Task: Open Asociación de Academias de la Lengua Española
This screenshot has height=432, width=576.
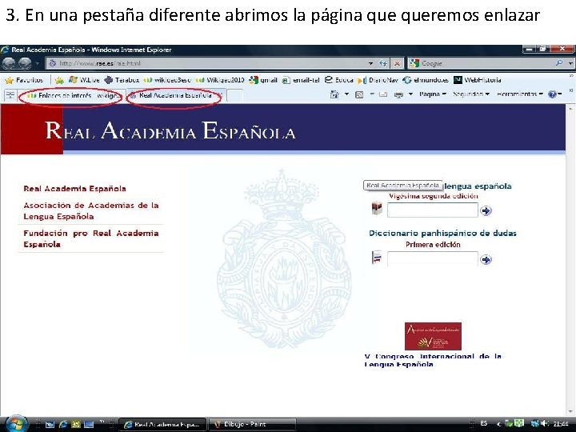Action: (x=90, y=211)
